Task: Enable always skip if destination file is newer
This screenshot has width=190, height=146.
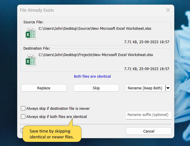Action: tap(23, 109)
